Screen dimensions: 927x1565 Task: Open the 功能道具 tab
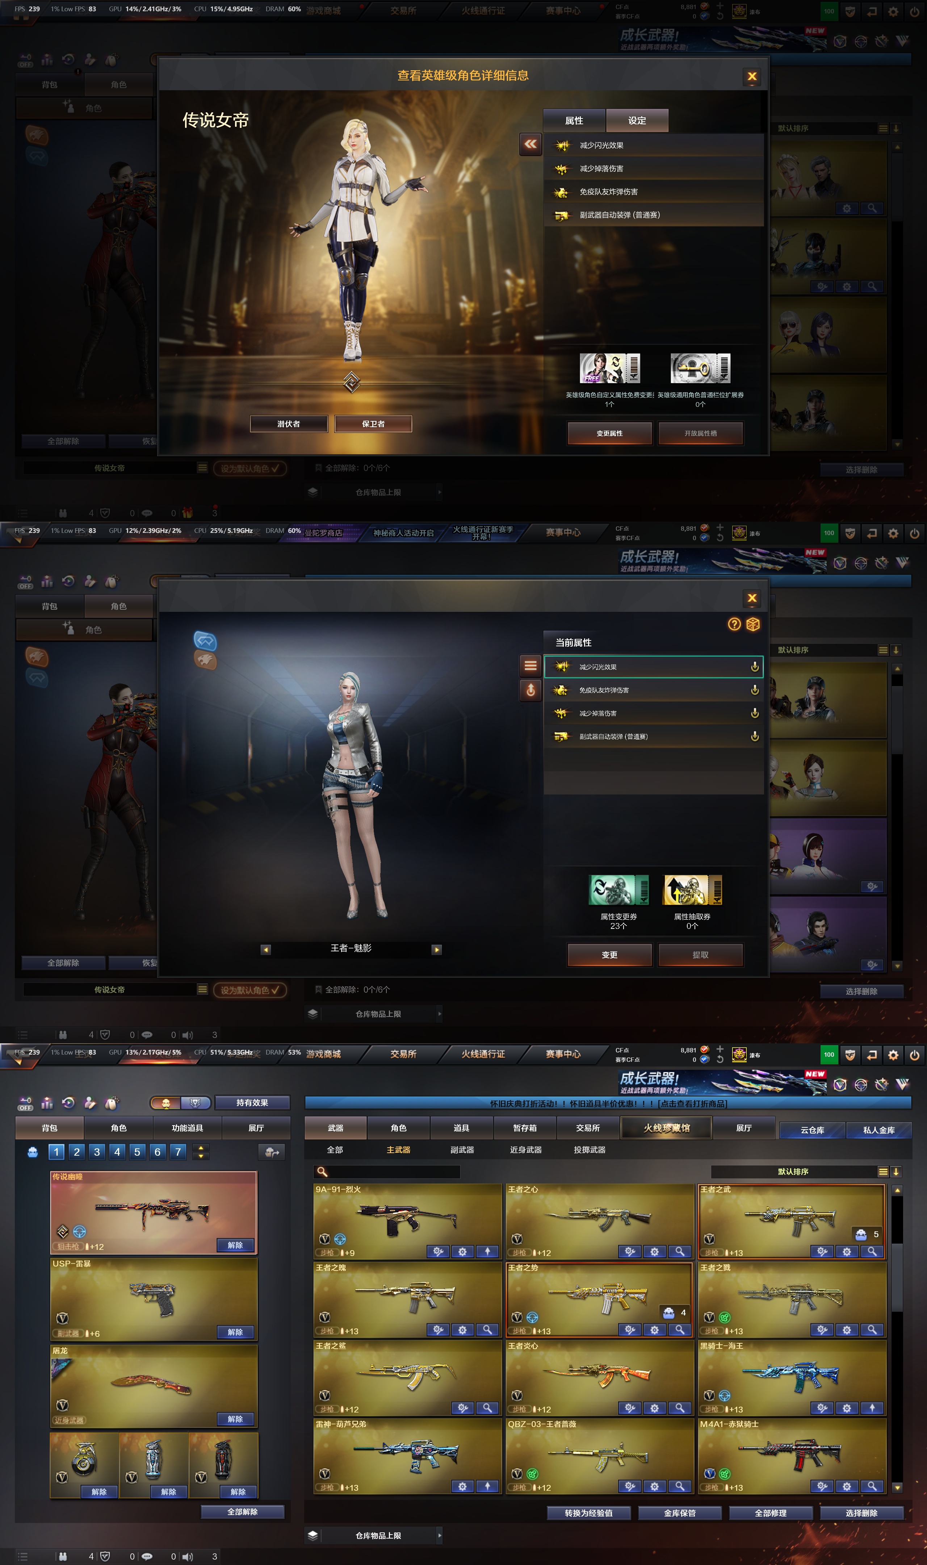click(188, 1128)
